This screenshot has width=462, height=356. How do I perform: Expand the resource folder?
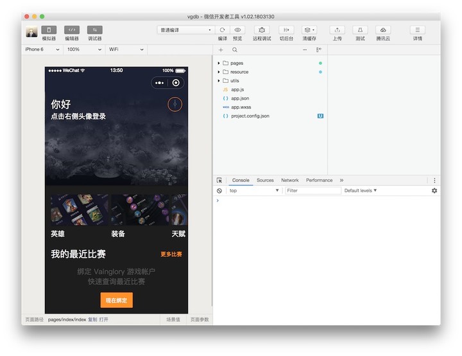pos(219,72)
